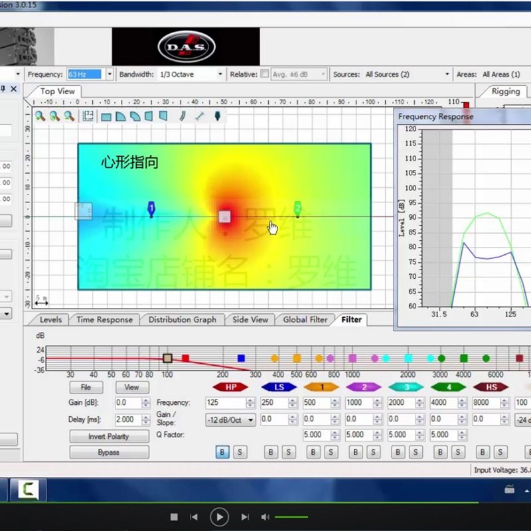Image resolution: width=531 pixels, height=531 pixels.
Task: Select the rectangle area drawing tool
Action: pyautogui.click(x=106, y=116)
